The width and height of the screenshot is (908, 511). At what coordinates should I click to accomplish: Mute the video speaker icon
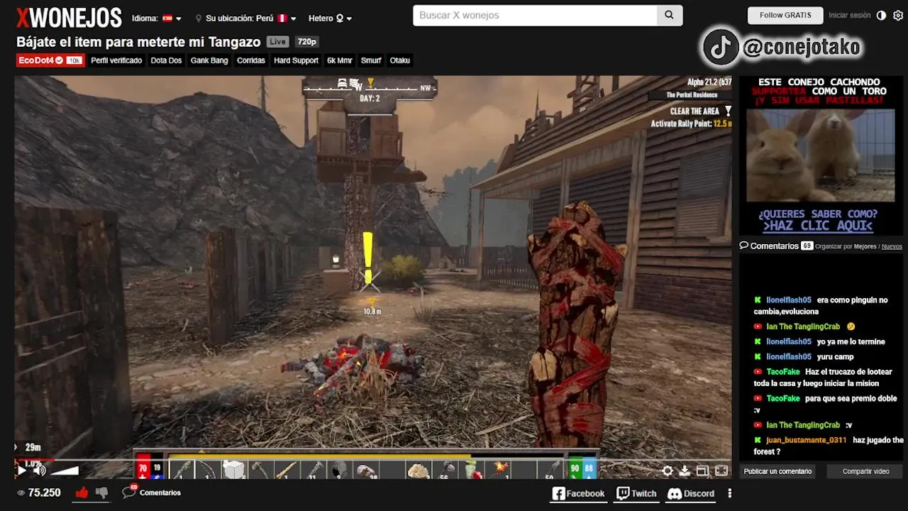[40, 470]
